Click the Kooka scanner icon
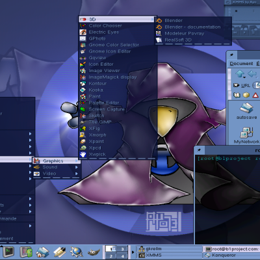 pos(83,90)
